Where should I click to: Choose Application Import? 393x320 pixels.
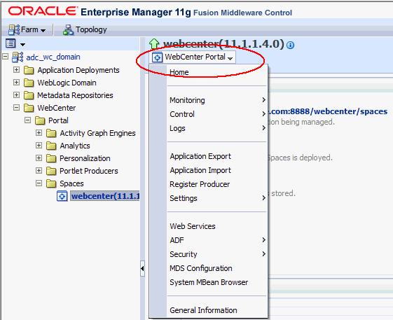(200, 170)
